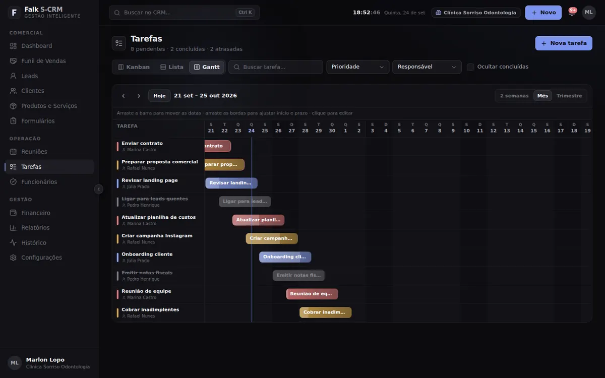The width and height of the screenshot is (605, 378).
Task: Open the Configurações gear icon
Action: 13,258
